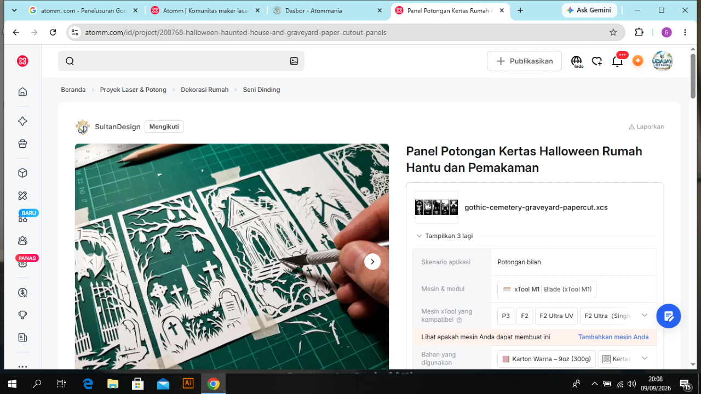This screenshot has width=701, height=394.
Task: Click the language globe icon labeled Indo
Action: pos(577,61)
